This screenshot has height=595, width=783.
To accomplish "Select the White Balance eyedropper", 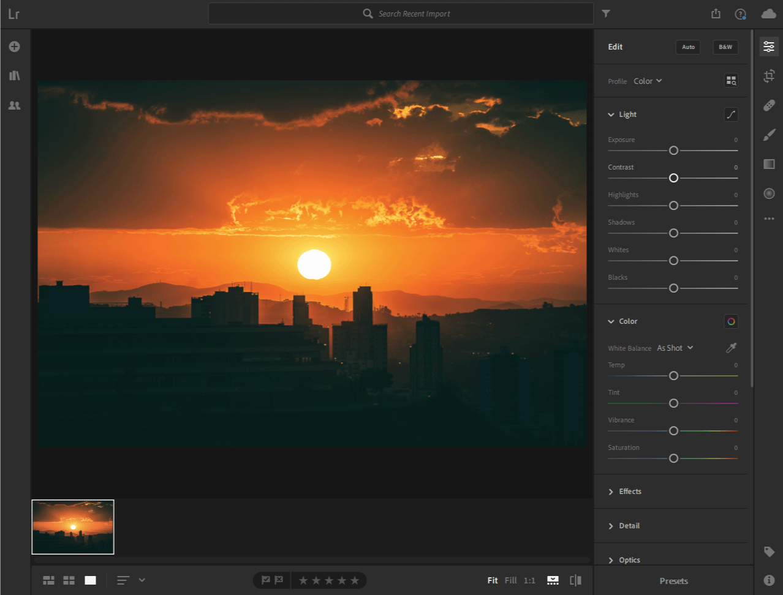I will [730, 347].
